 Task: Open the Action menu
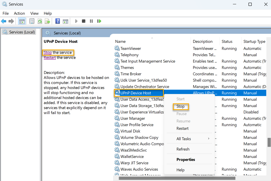pyautogui.click(x=19, y=13)
